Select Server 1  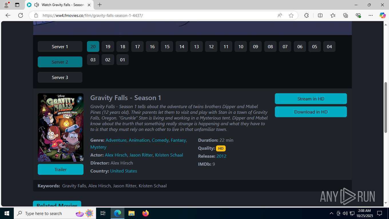(60, 46)
